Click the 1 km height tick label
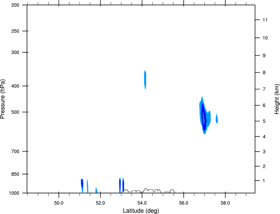 (x=264, y=181)
